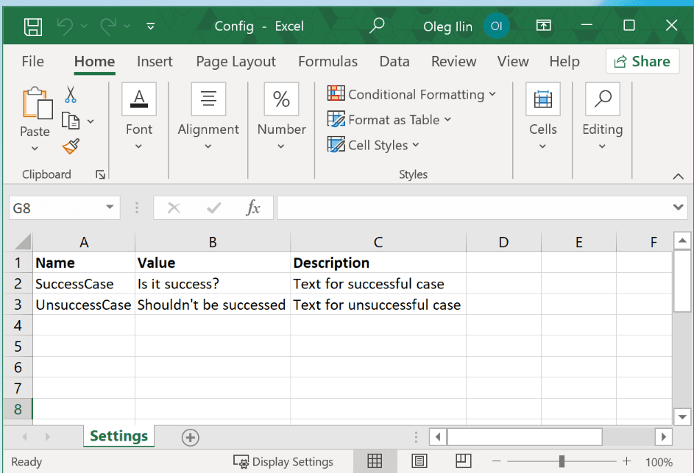Switch to Normal view in status bar
Viewport: 694px width, 473px height.
tap(375, 461)
